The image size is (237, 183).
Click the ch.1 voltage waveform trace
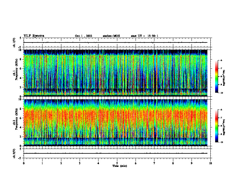116,42
